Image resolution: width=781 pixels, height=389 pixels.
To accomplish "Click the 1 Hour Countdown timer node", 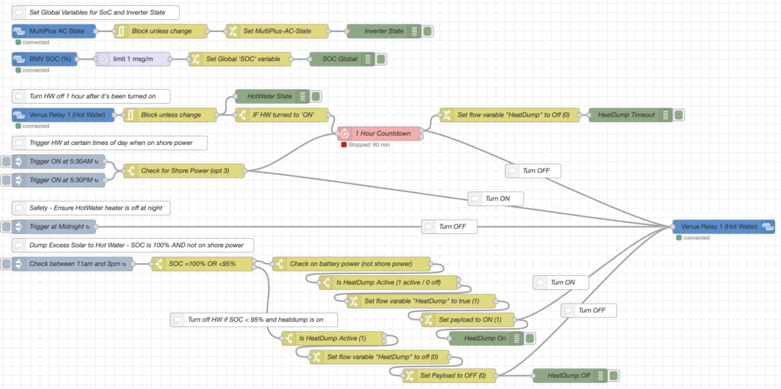I will click(379, 133).
